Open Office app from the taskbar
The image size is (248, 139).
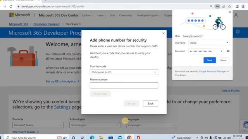coord(139,137)
